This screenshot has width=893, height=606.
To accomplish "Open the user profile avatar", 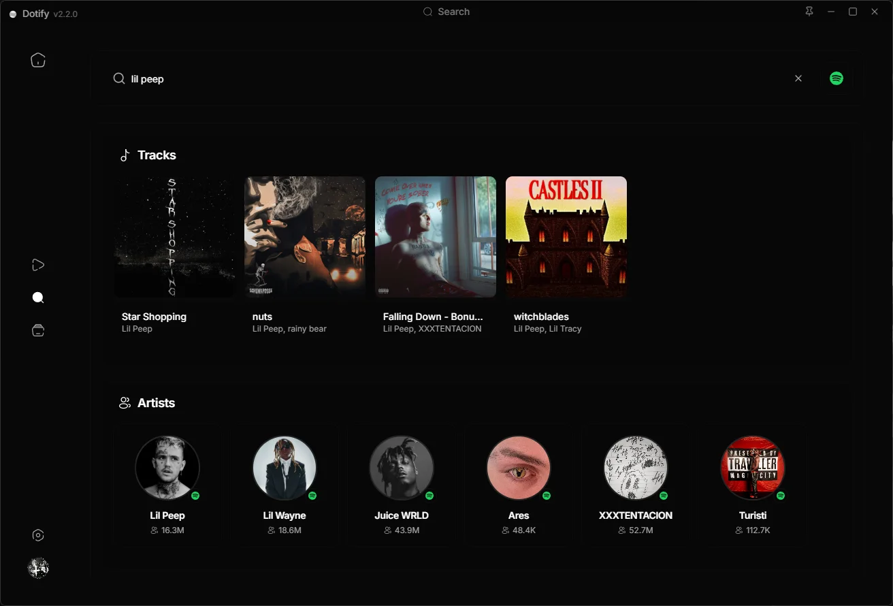I will 38,568.
